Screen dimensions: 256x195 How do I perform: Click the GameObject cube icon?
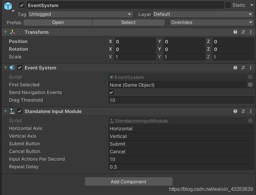click(x=8, y=6)
